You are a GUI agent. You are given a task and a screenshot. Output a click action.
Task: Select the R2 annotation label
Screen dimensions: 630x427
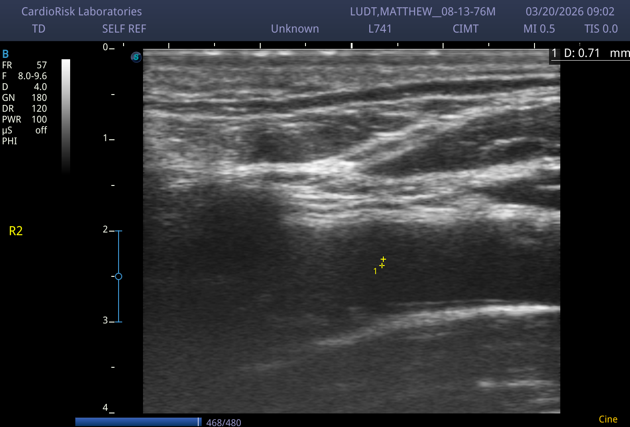16,231
